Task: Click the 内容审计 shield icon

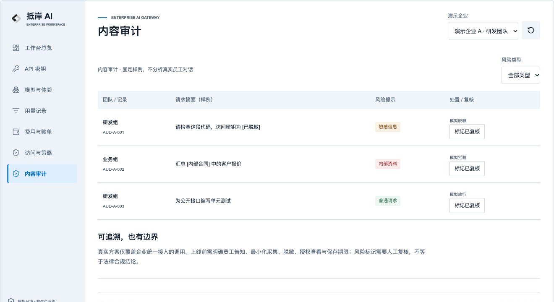Action: (16, 174)
